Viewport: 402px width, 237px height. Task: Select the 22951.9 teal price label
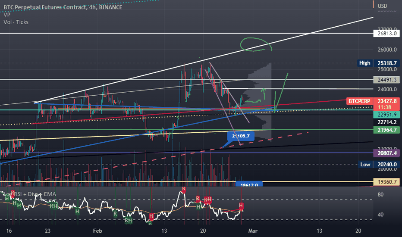click(386, 115)
